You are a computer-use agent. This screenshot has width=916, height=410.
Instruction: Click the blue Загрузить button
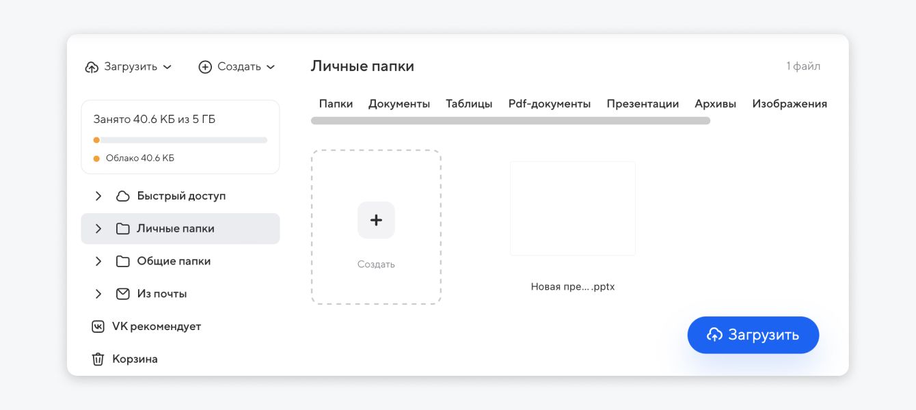[753, 335]
